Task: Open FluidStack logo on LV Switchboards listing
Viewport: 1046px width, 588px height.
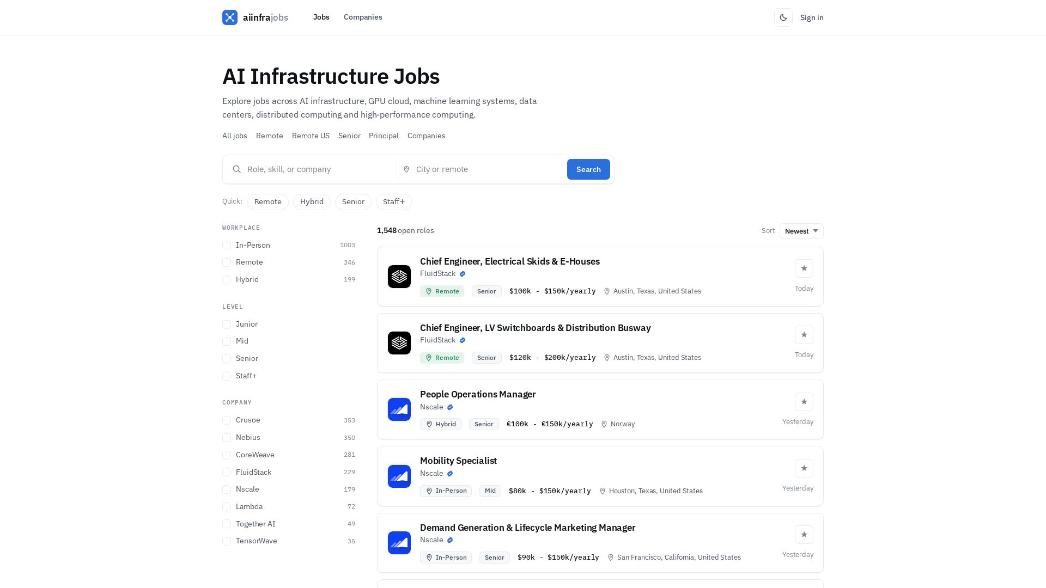Action: click(399, 343)
